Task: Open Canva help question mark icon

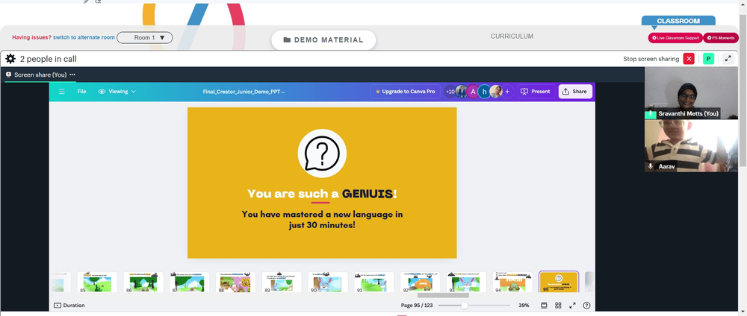Action: coord(586,306)
